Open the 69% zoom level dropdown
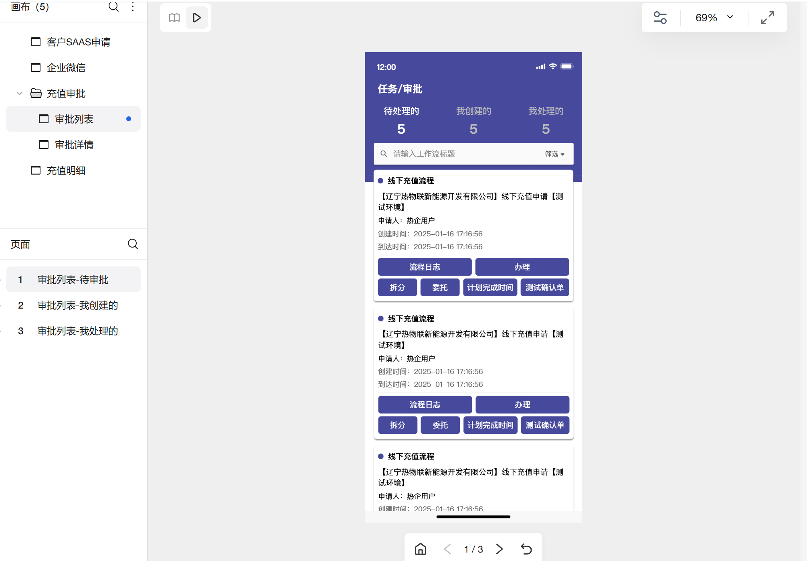 click(x=715, y=18)
